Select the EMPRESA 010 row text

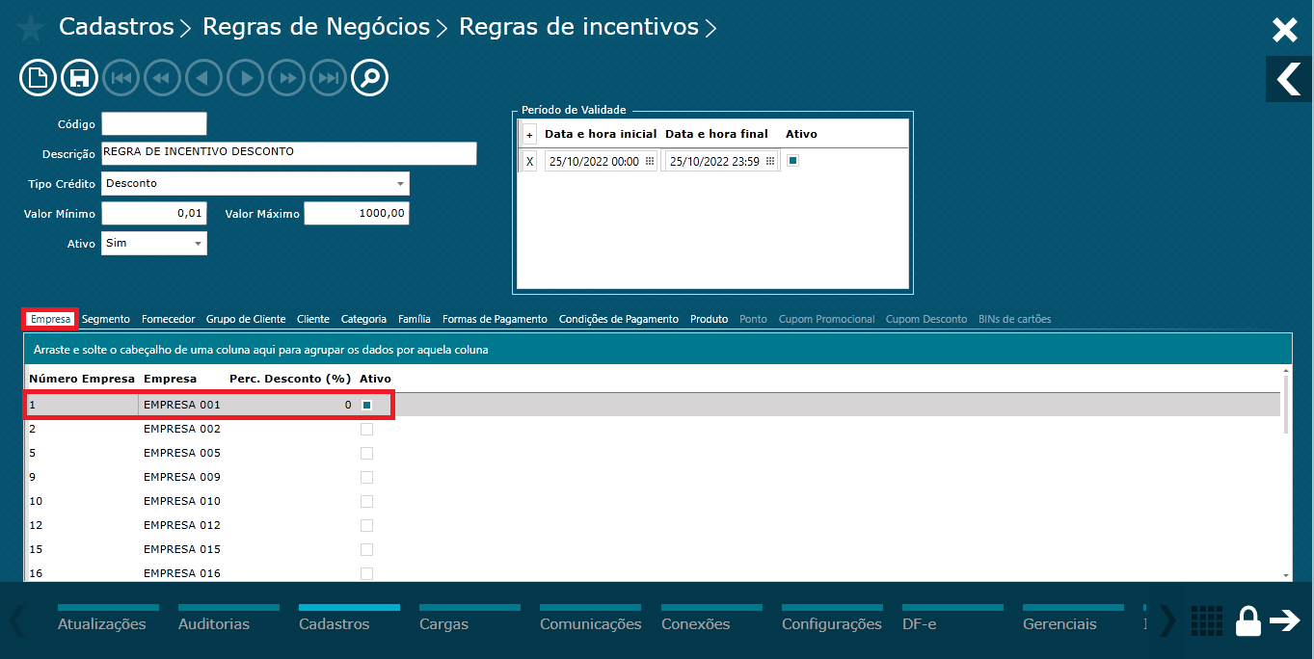point(182,501)
